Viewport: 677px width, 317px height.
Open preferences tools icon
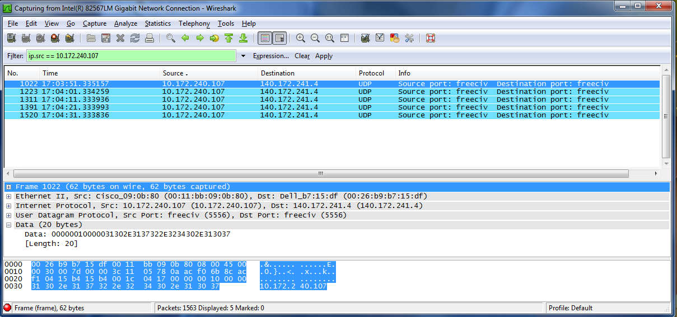(x=409, y=38)
